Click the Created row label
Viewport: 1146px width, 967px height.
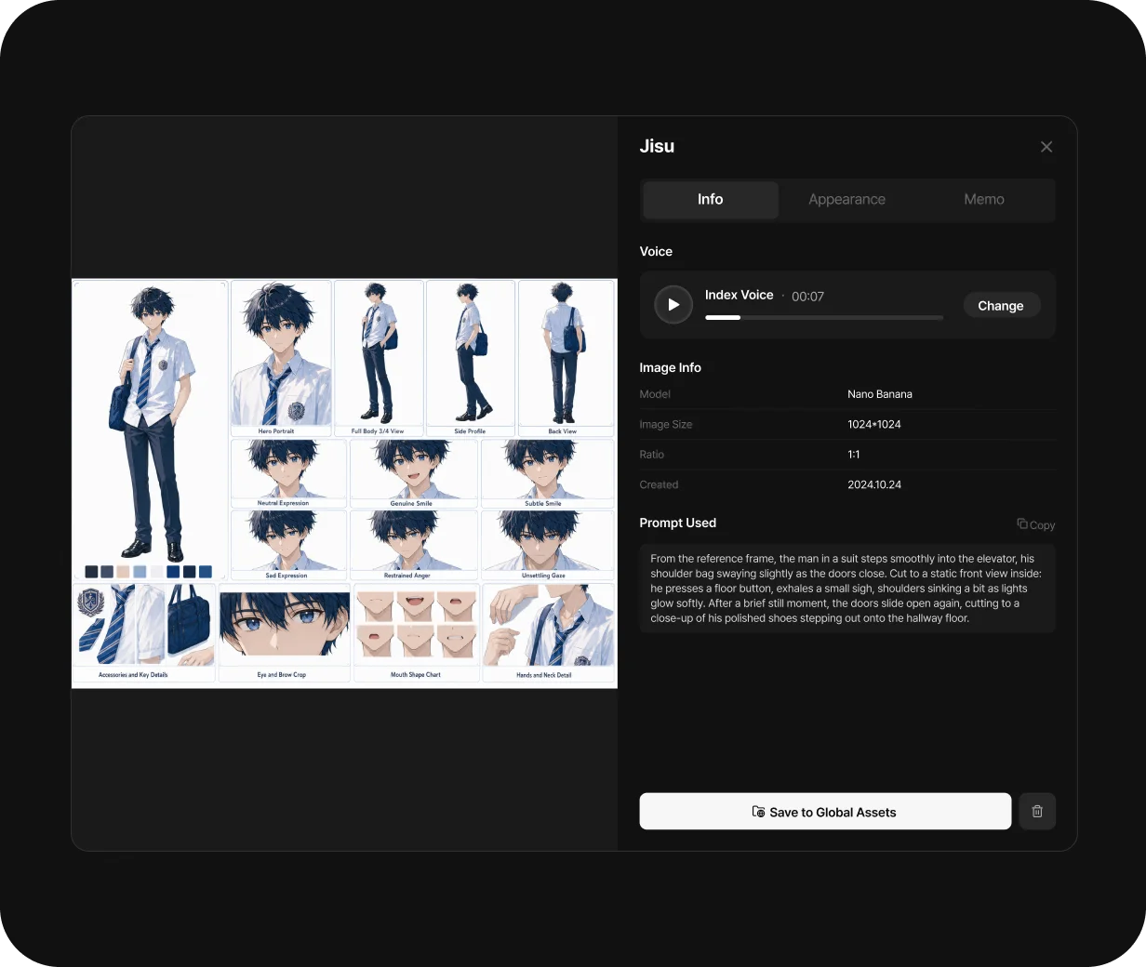pyautogui.click(x=659, y=484)
